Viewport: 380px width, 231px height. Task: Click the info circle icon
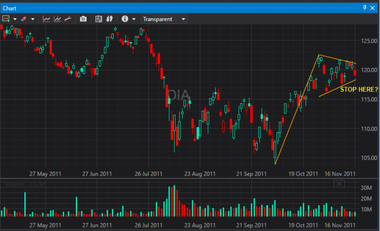point(124,19)
